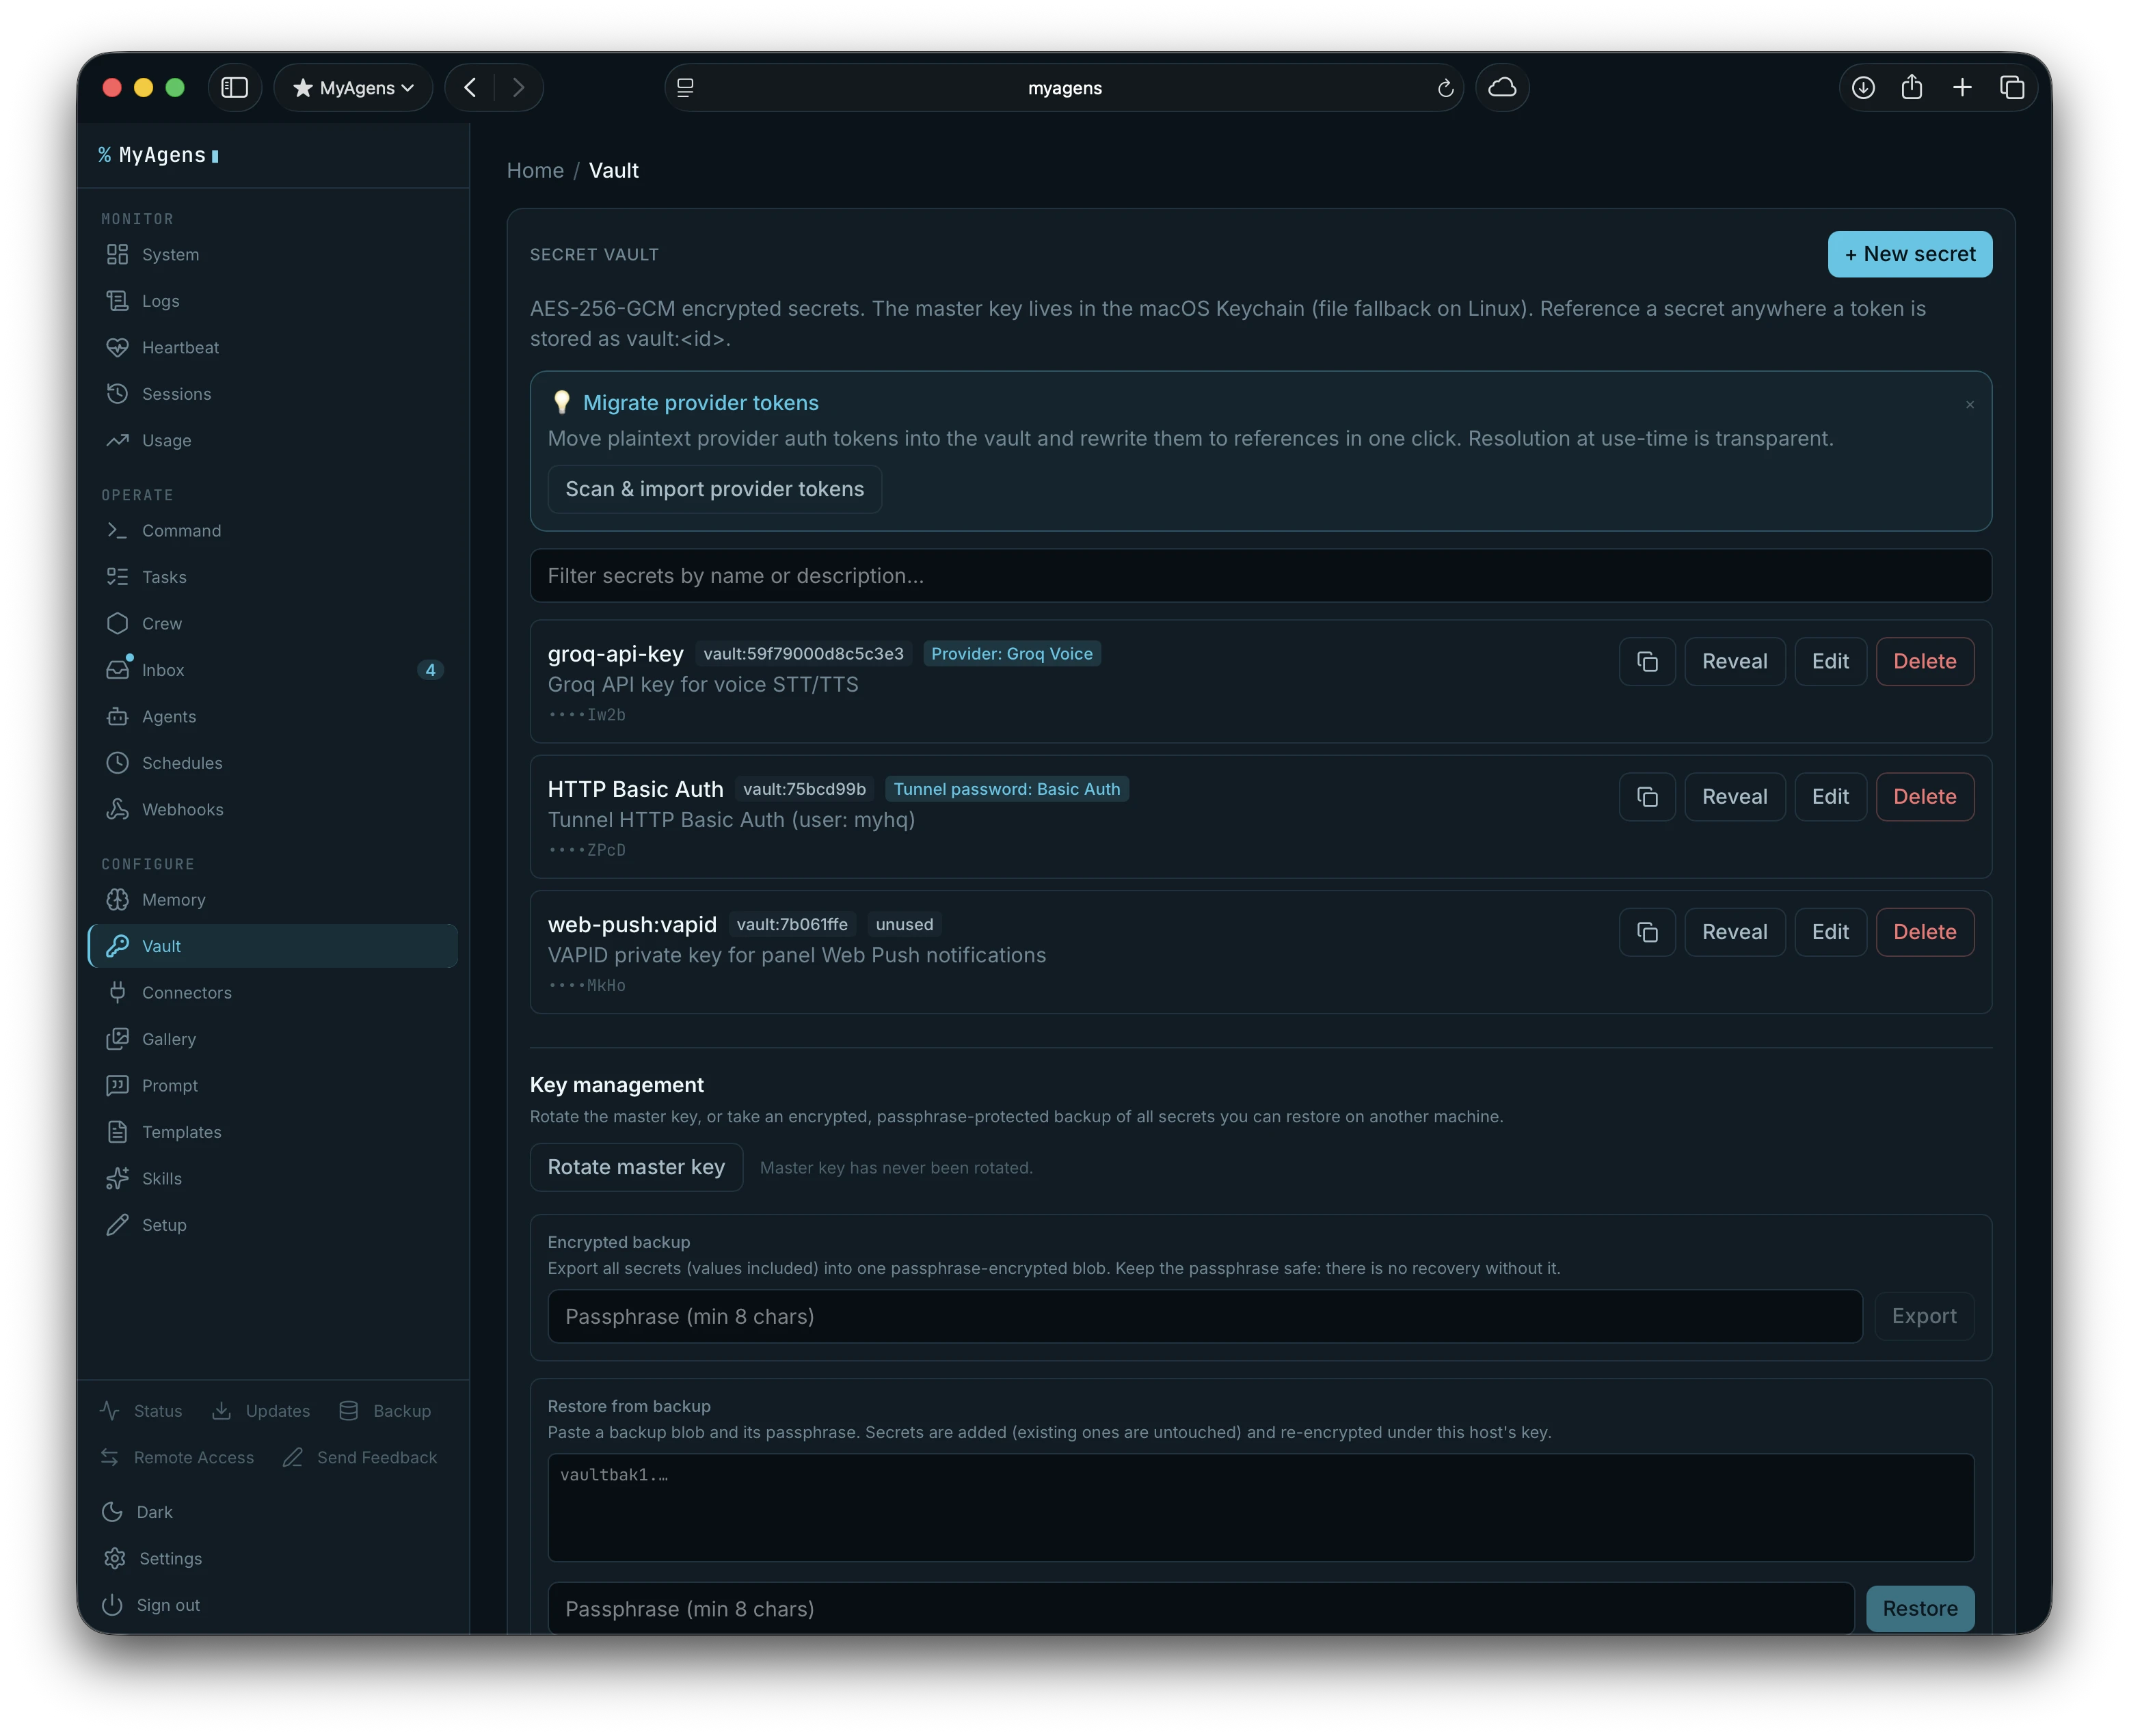Open the Sessions page
2129x1736 pixels.
[x=272, y=394]
